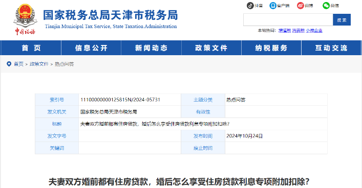362x188 pixels.
Task: Click the 主题分类 label cell
Action: [203, 100]
